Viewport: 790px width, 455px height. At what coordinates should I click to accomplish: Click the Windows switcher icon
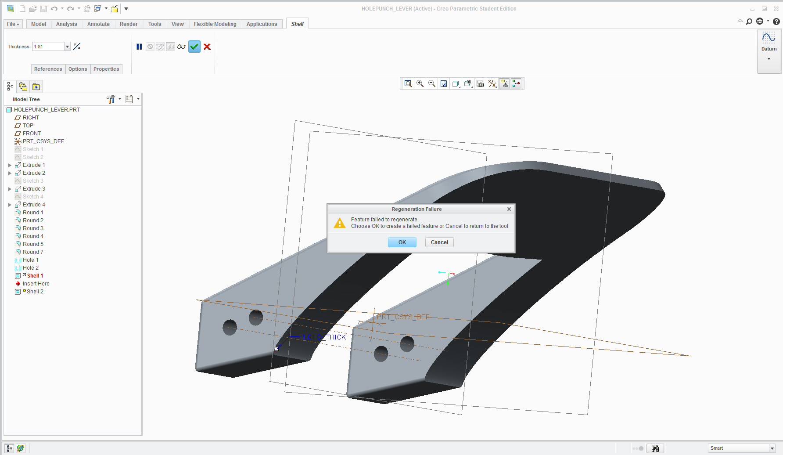pyautogui.click(x=97, y=9)
